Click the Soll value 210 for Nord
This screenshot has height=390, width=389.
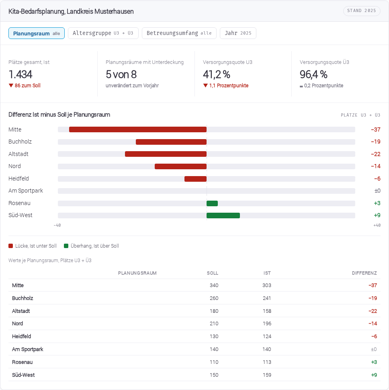214,324
